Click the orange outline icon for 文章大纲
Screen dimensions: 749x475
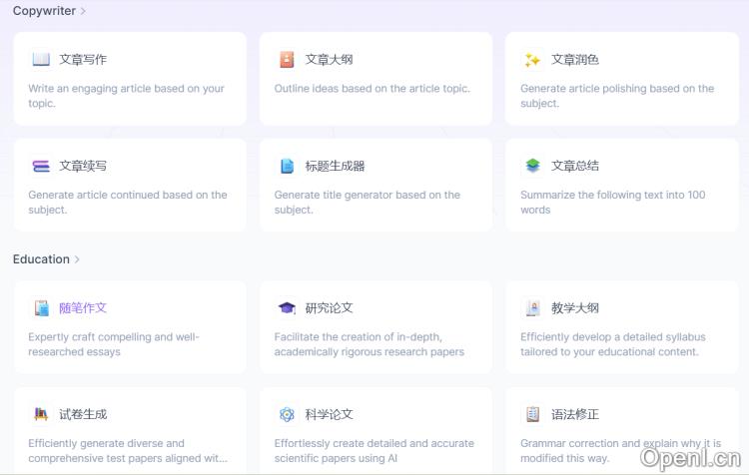point(288,60)
